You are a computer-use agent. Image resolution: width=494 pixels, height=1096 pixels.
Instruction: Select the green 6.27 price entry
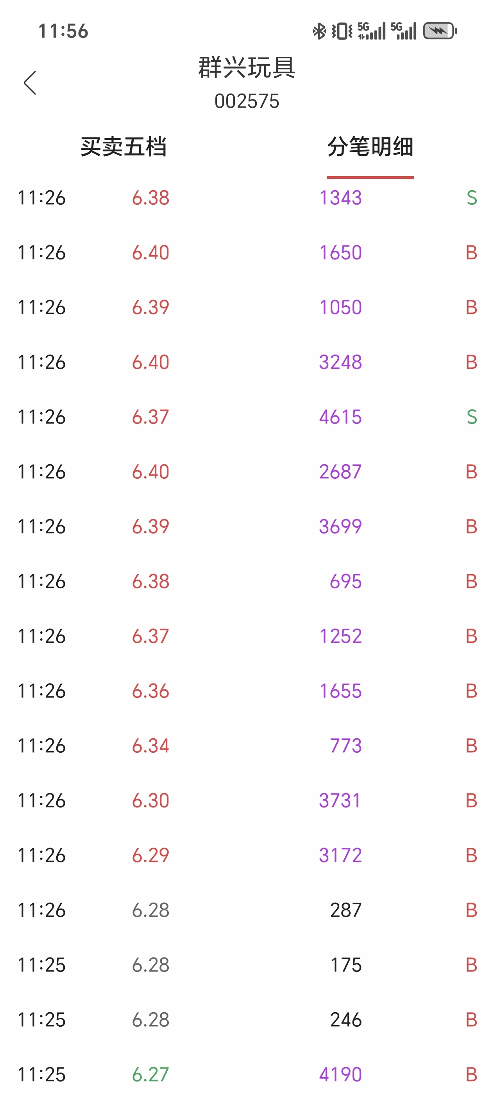(x=150, y=1074)
